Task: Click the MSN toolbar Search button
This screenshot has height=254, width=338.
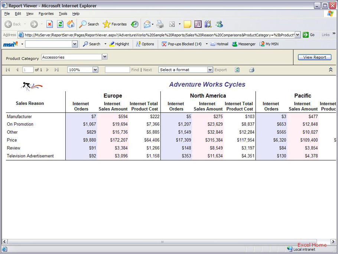Action: click(92, 44)
